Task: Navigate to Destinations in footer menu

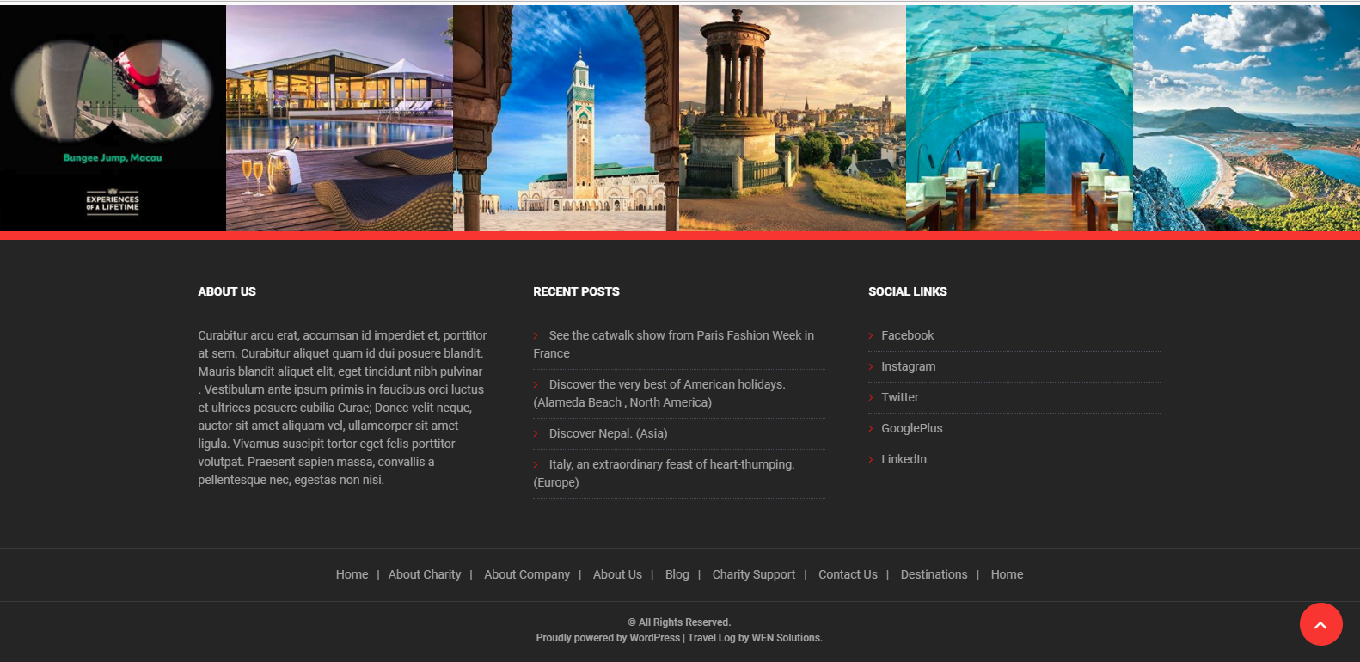Action: [x=934, y=574]
